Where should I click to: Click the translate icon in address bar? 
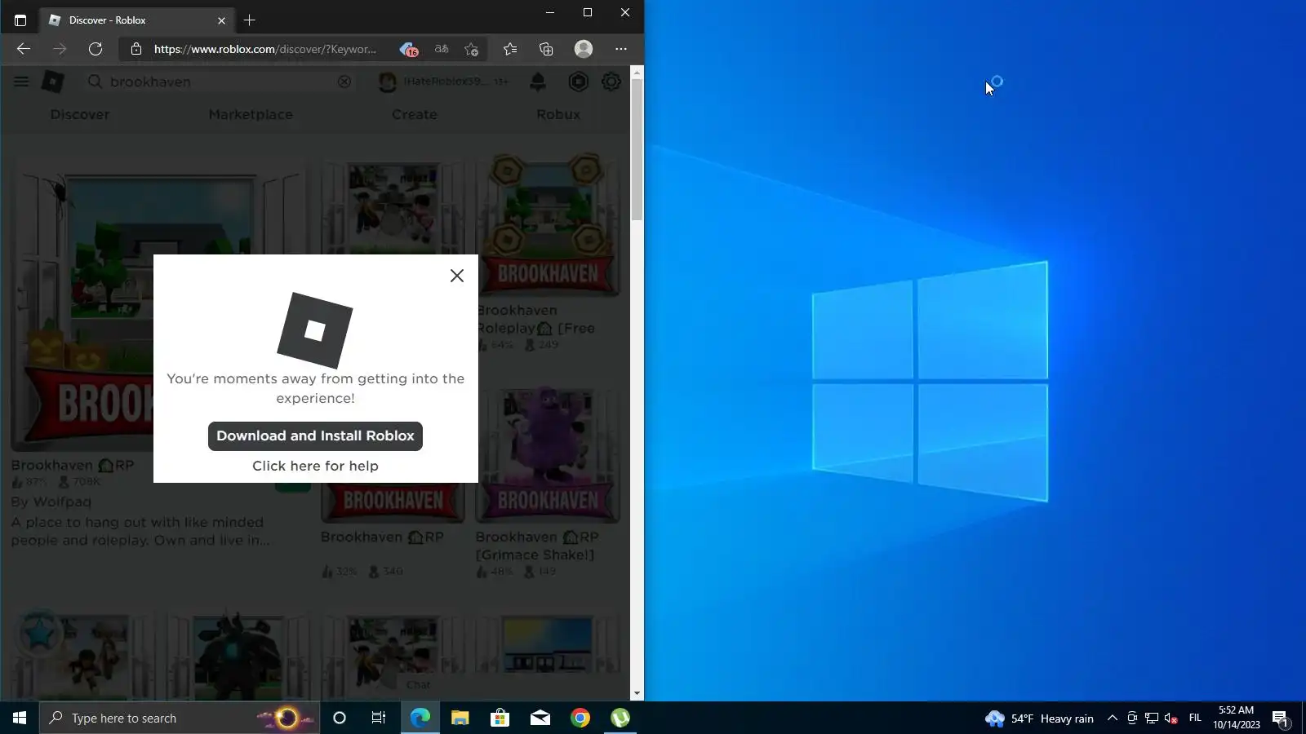coord(442,49)
